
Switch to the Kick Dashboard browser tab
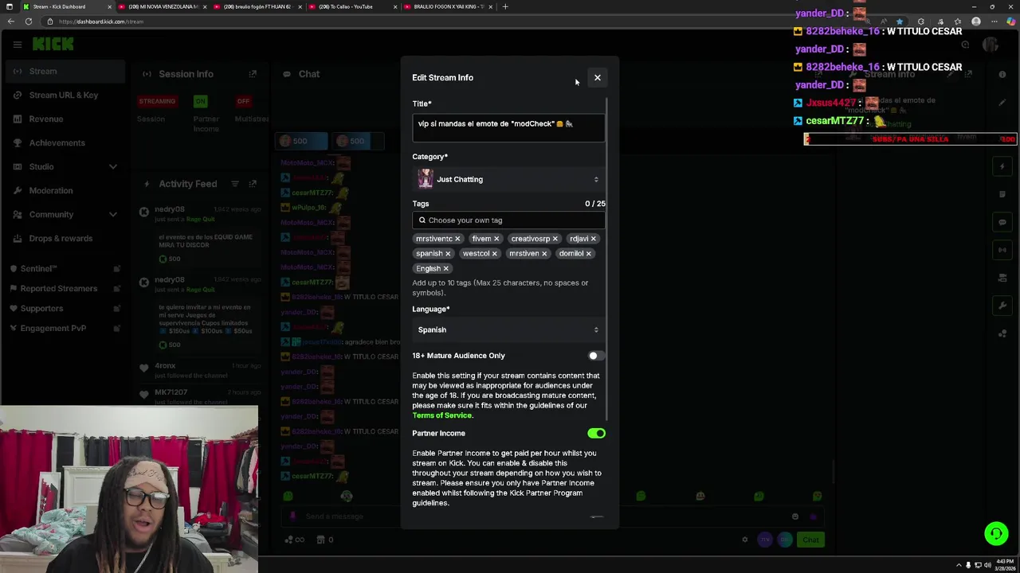tap(65, 6)
